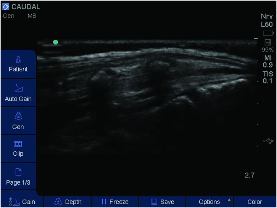Click the USB connection status icon
The image size is (277, 208).
(x=268, y=141)
